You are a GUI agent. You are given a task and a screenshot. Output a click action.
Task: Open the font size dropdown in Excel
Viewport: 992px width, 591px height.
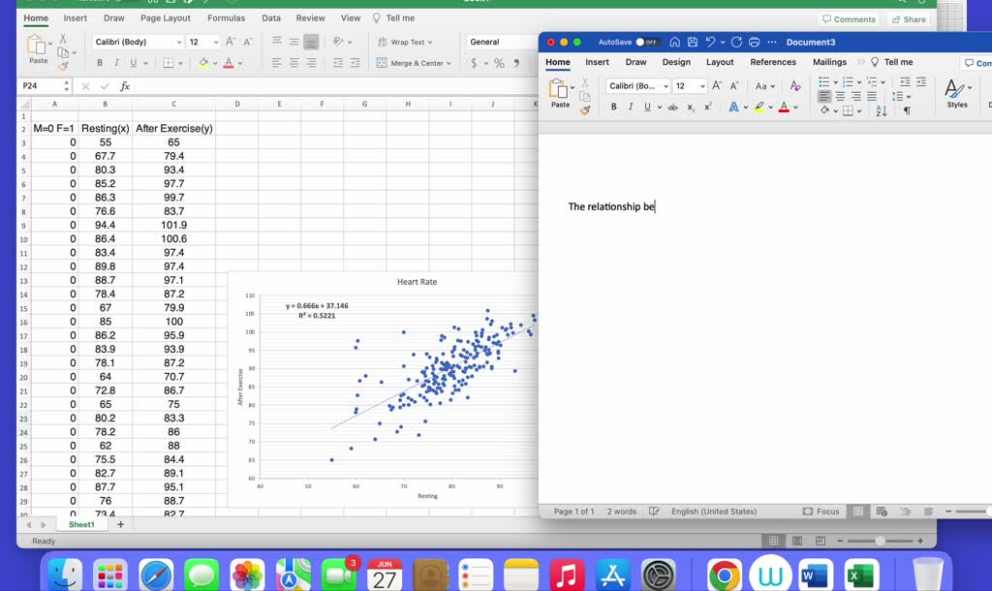pyautogui.click(x=215, y=40)
